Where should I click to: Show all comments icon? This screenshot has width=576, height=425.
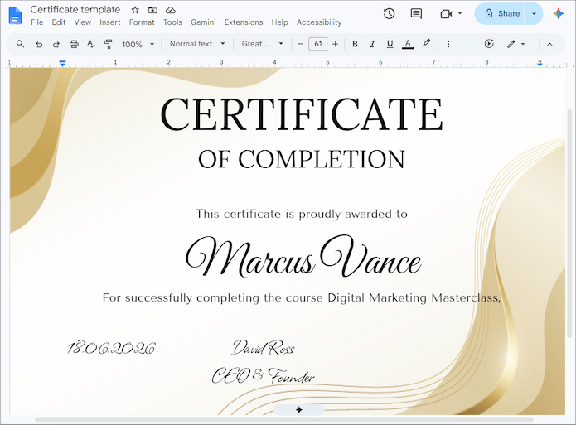click(x=416, y=14)
